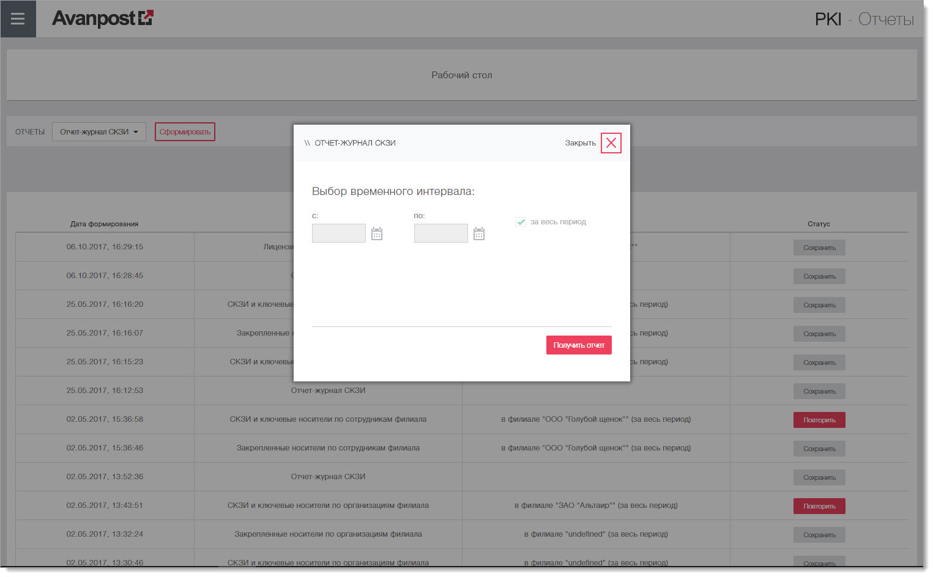
Task: Save the report from 25.05.2017, 16:16:07
Action: pyautogui.click(x=819, y=334)
